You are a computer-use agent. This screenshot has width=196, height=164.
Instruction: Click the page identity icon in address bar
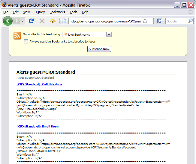click(64, 21)
